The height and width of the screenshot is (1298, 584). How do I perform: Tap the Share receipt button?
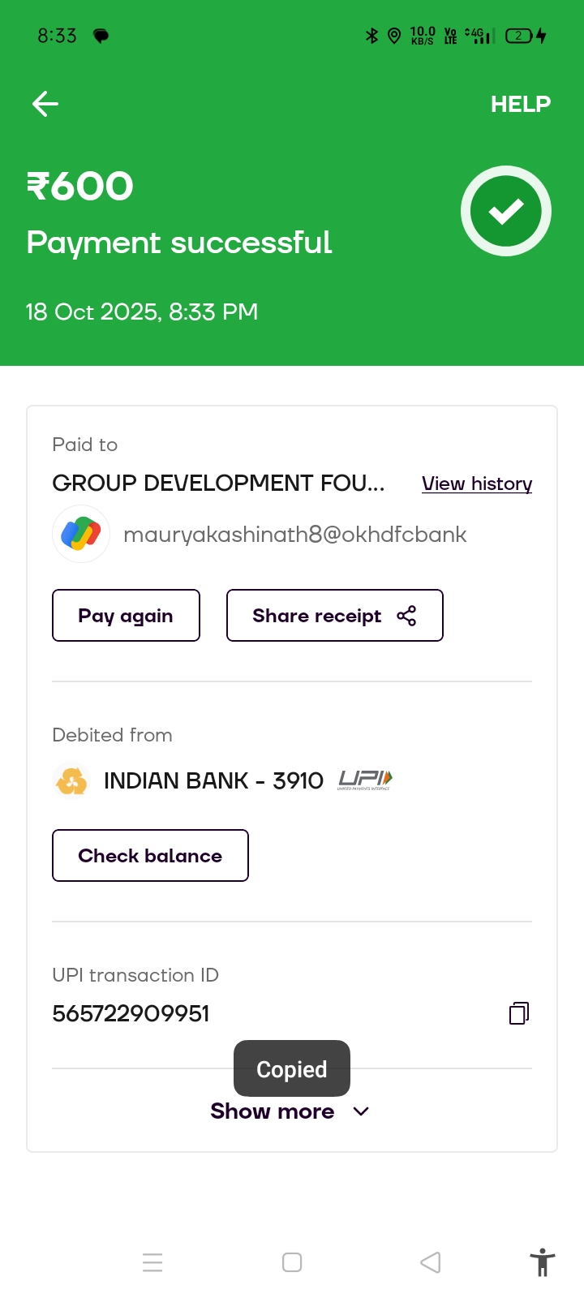point(334,616)
